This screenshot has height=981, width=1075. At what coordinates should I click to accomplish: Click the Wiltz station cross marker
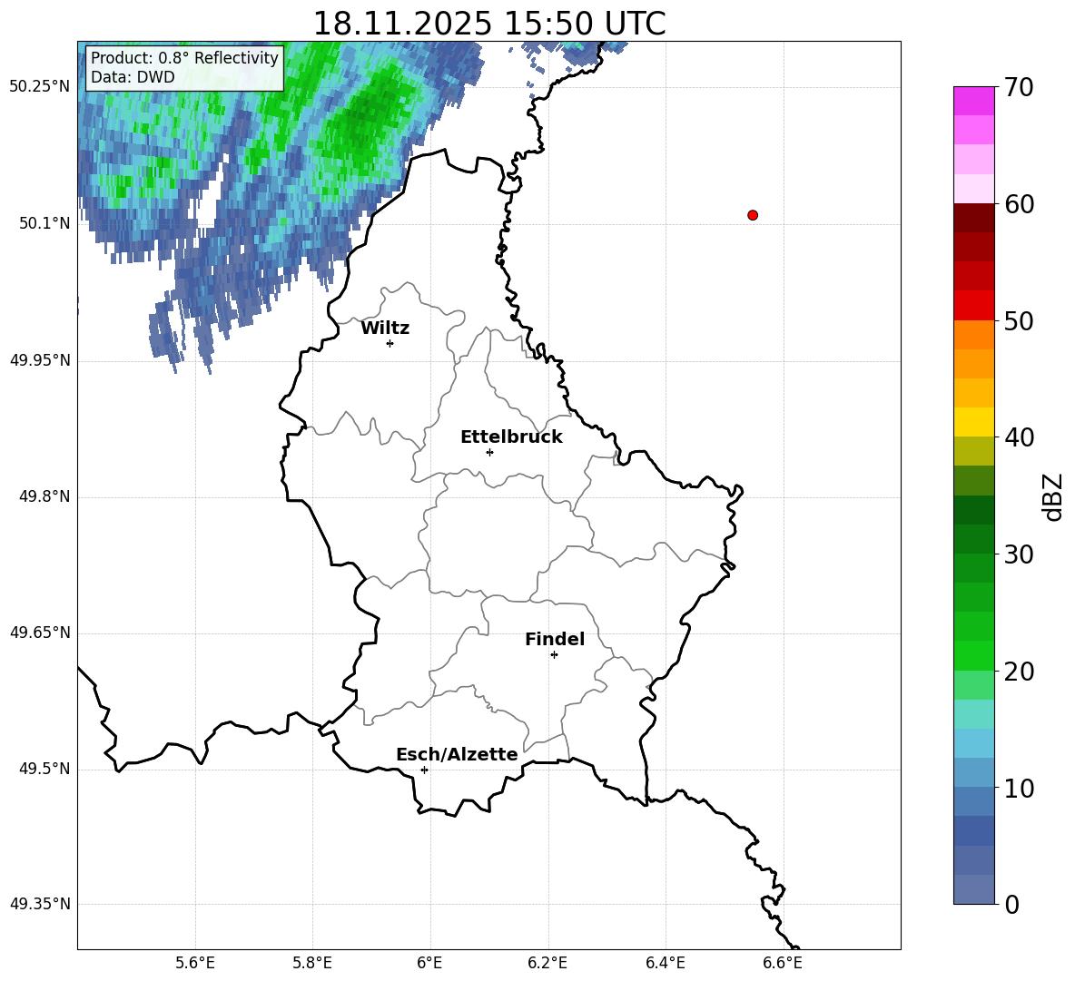(x=390, y=343)
